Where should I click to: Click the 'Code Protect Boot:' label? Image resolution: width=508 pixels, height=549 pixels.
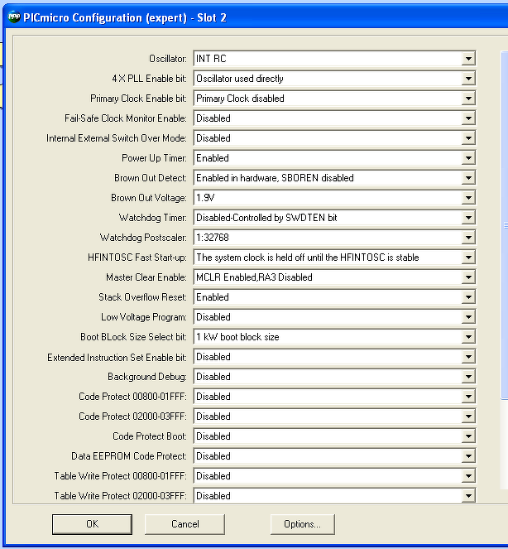[x=150, y=436]
